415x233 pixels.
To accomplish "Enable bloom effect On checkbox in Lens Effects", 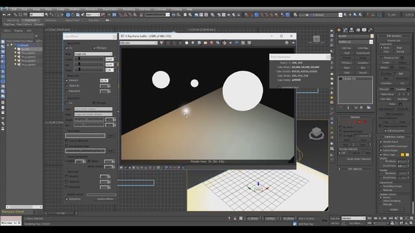I will tap(67, 48).
